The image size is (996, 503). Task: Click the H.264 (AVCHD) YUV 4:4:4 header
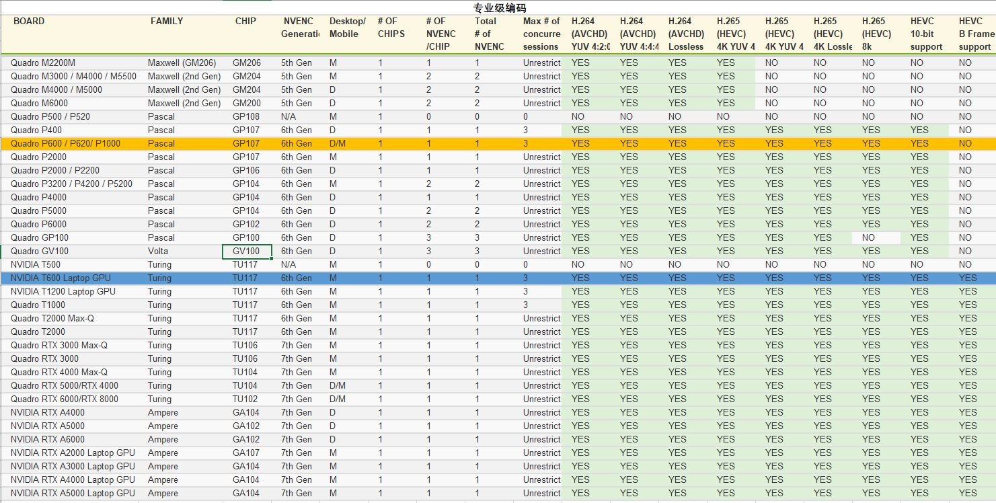click(x=634, y=34)
